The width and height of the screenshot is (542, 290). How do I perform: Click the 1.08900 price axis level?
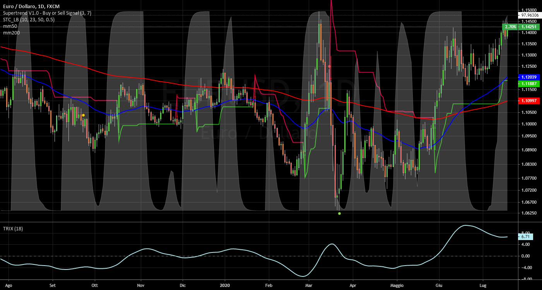click(x=528, y=150)
